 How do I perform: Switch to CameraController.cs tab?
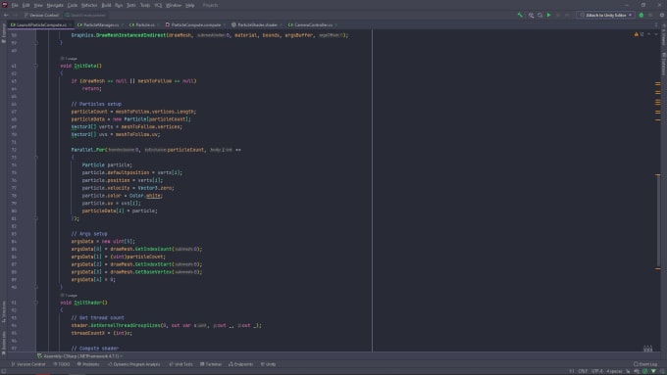coord(313,25)
